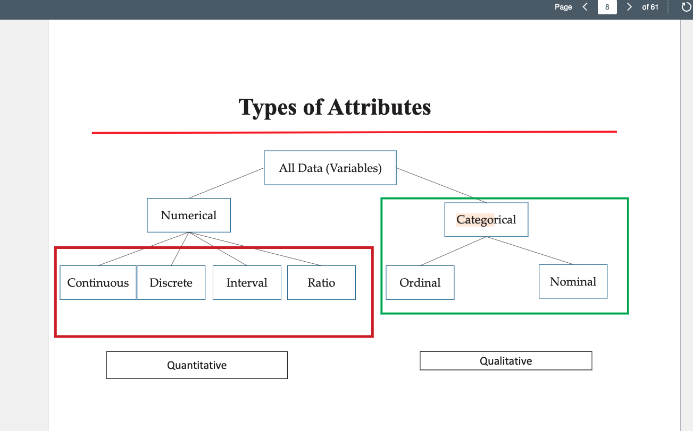This screenshot has height=431, width=693.
Task: Click the slide title 'Types of Attributes'
Action: click(335, 107)
